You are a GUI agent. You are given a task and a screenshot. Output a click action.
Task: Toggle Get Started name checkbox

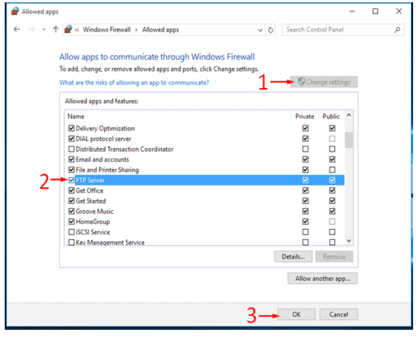71,201
